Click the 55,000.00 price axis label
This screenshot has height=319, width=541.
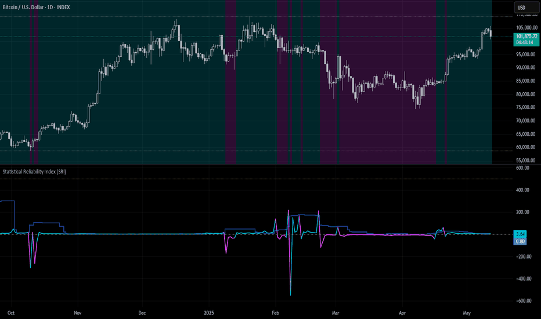(x=526, y=160)
